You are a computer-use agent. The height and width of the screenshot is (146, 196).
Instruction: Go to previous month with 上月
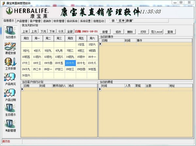pyautogui.click(x=34, y=31)
